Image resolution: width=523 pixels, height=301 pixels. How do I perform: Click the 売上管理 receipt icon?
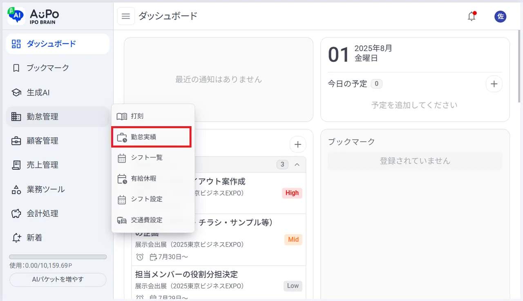pos(16,165)
